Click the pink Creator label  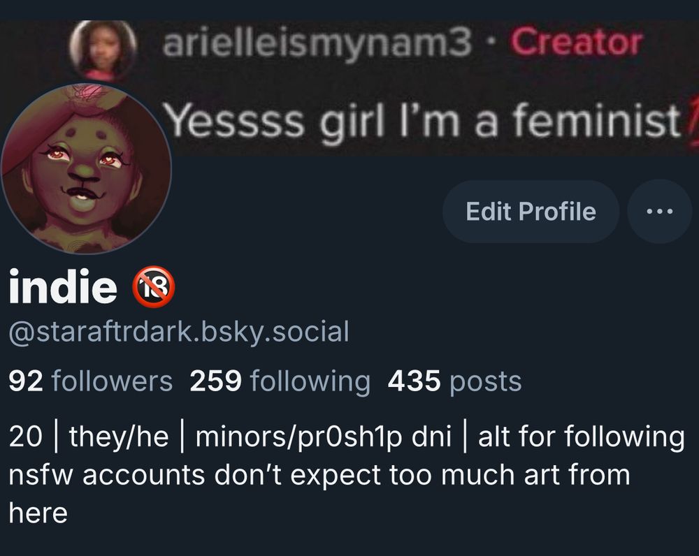click(x=577, y=42)
